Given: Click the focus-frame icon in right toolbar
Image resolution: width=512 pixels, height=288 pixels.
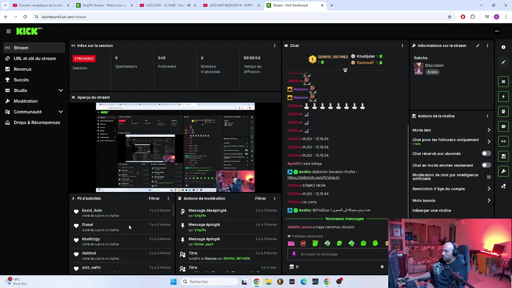Looking at the screenshot, I should [x=503, y=82].
